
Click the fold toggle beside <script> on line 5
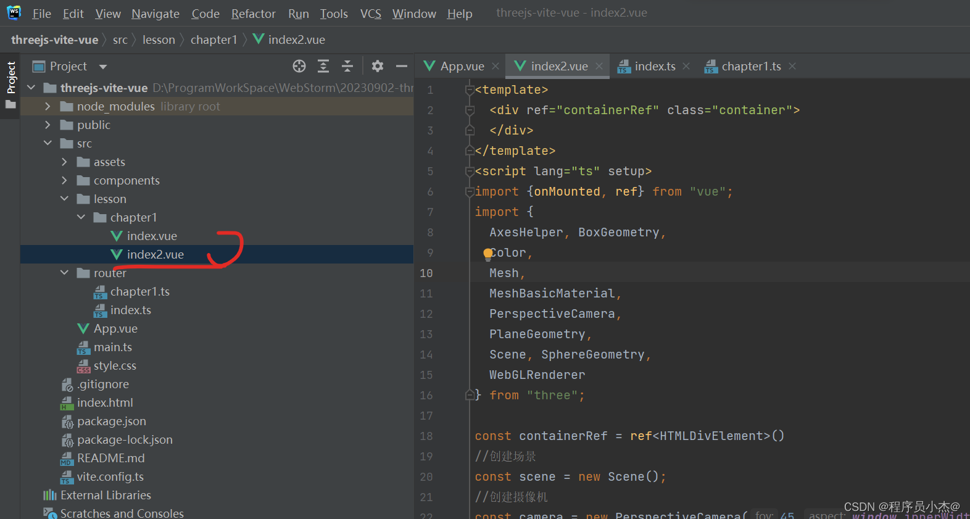[x=470, y=172]
